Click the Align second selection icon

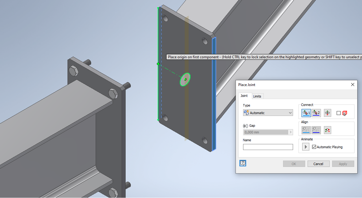[316, 130]
